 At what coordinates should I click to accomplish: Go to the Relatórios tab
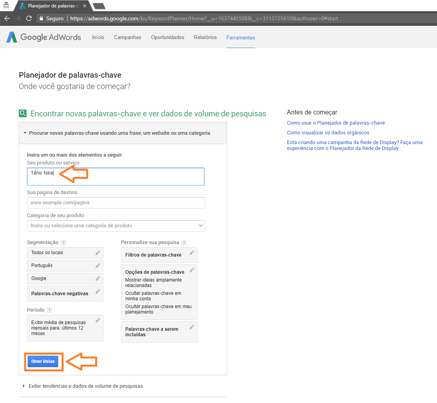(205, 37)
